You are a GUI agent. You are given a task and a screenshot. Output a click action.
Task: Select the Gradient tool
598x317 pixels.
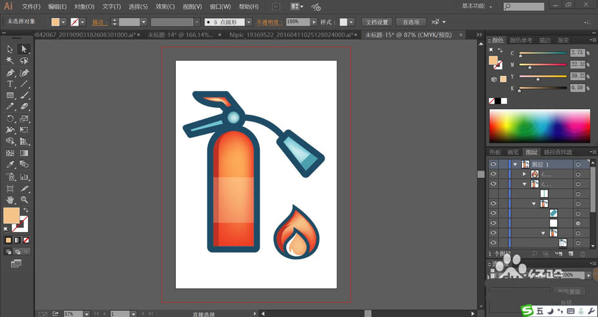24,153
